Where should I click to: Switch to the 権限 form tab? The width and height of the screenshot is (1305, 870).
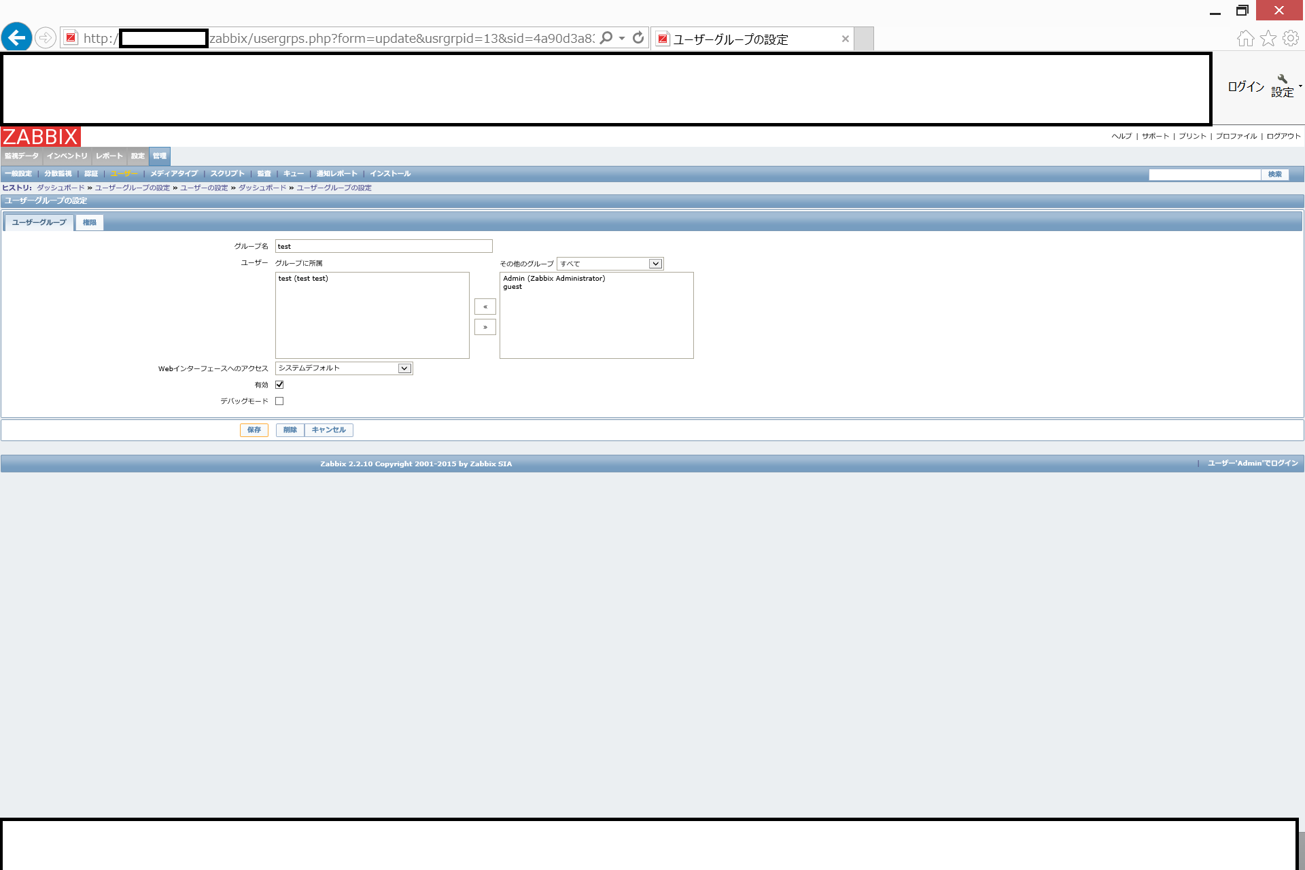(90, 223)
